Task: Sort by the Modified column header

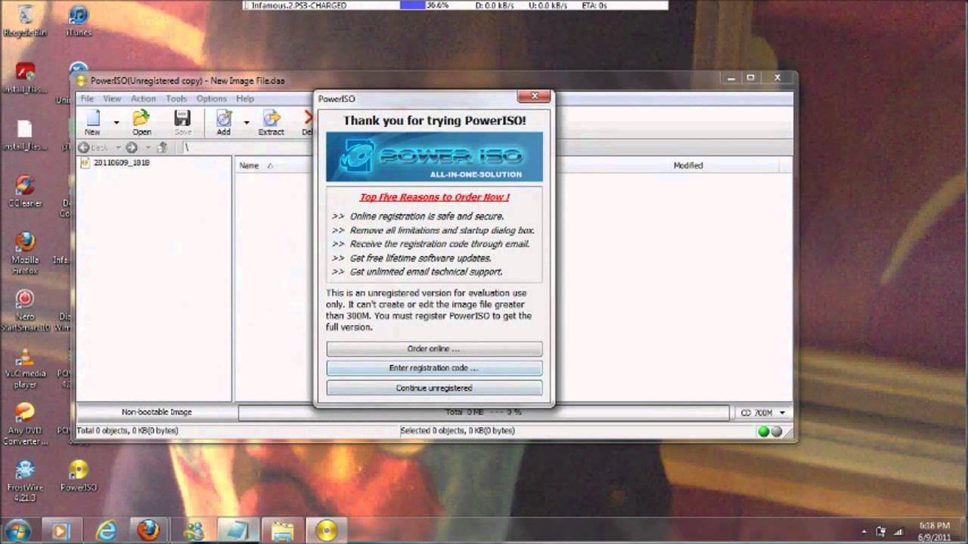Action: (688, 165)
